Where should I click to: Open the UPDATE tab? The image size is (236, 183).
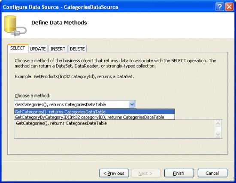38,49
